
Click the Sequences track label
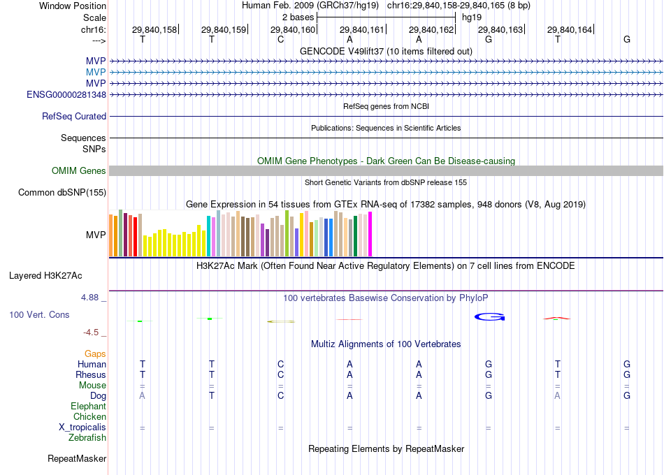pos(83,138)
